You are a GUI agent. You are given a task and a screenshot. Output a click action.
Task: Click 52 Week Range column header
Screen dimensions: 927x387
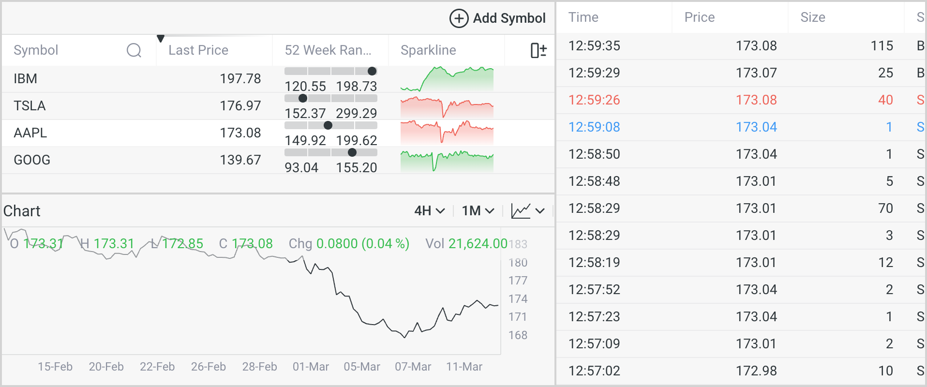coord(328,50)
